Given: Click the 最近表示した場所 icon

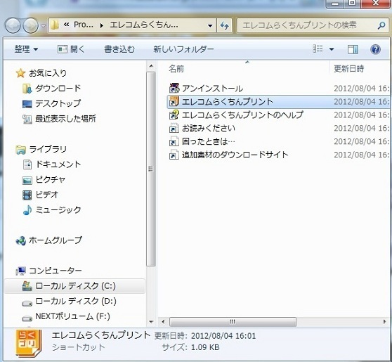Looking at the screenshot, I should [27, 119].
